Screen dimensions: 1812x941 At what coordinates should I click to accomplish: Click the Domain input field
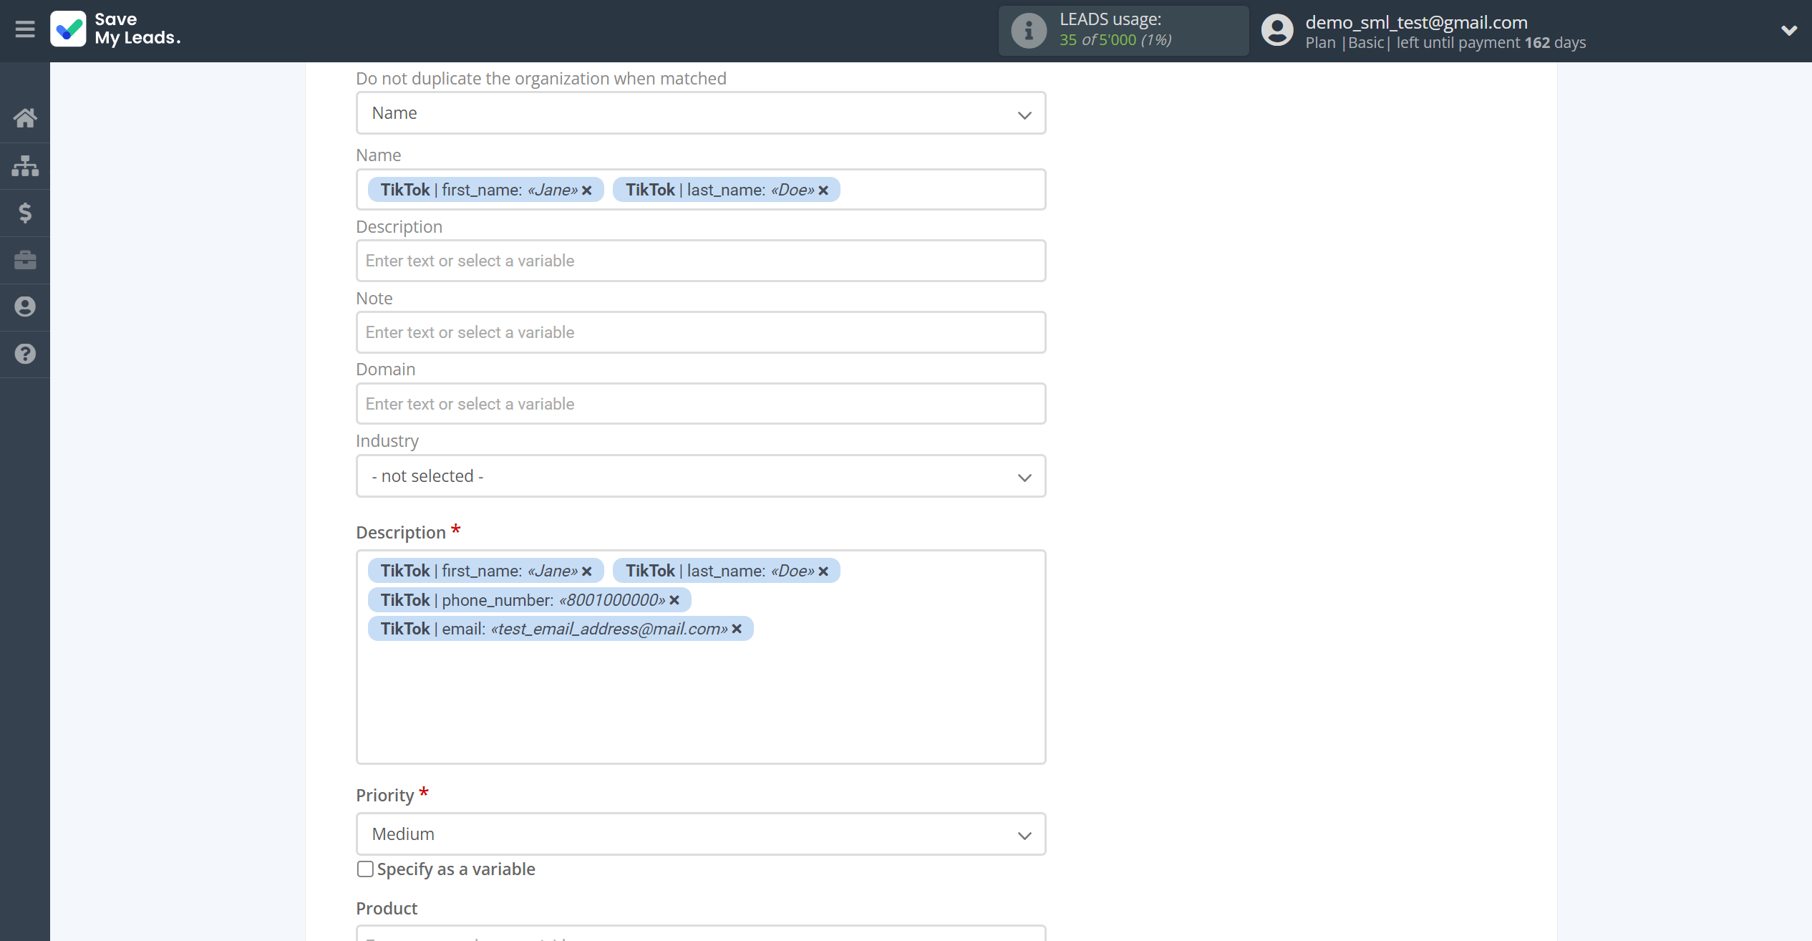pos(701,404)
